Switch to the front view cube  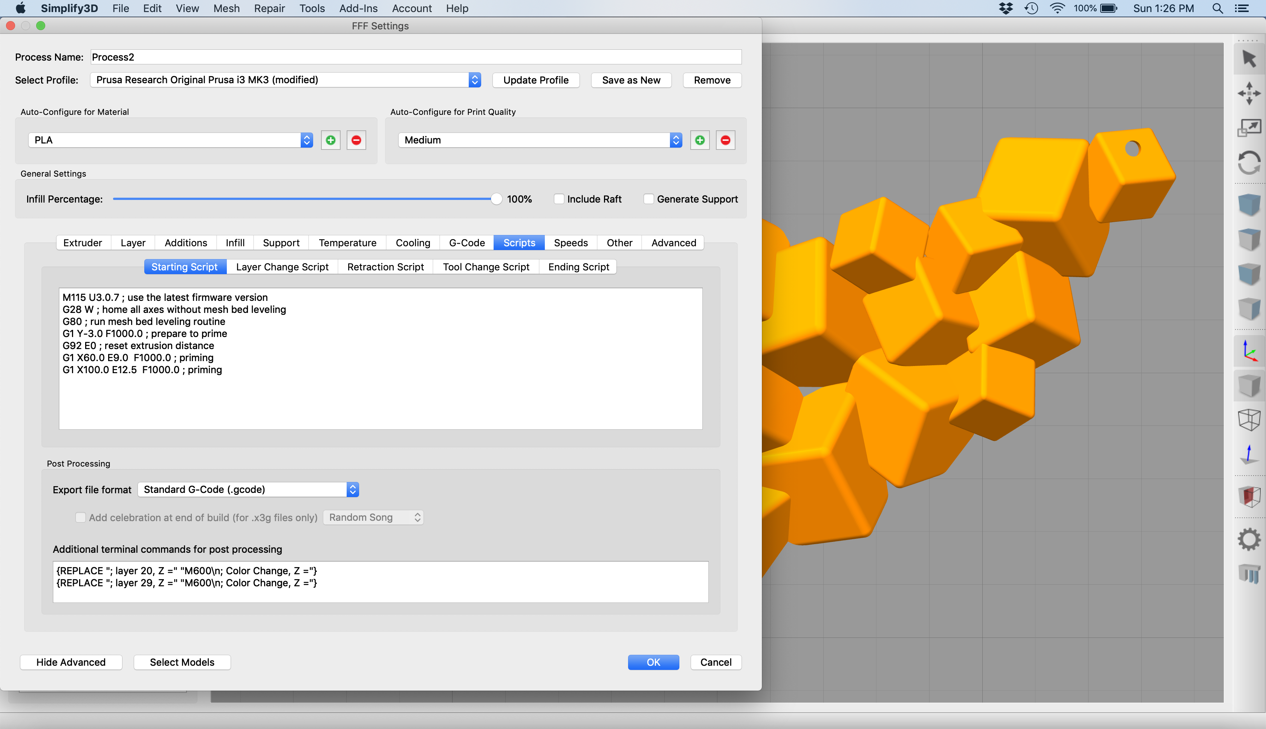point(1249,274)
